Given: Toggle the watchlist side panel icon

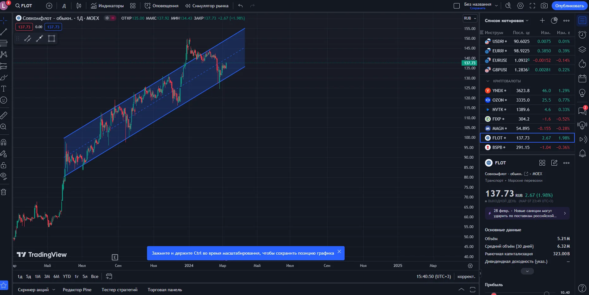Looking at the screenshot, I should pyautogui.click(x=582, y=21).
